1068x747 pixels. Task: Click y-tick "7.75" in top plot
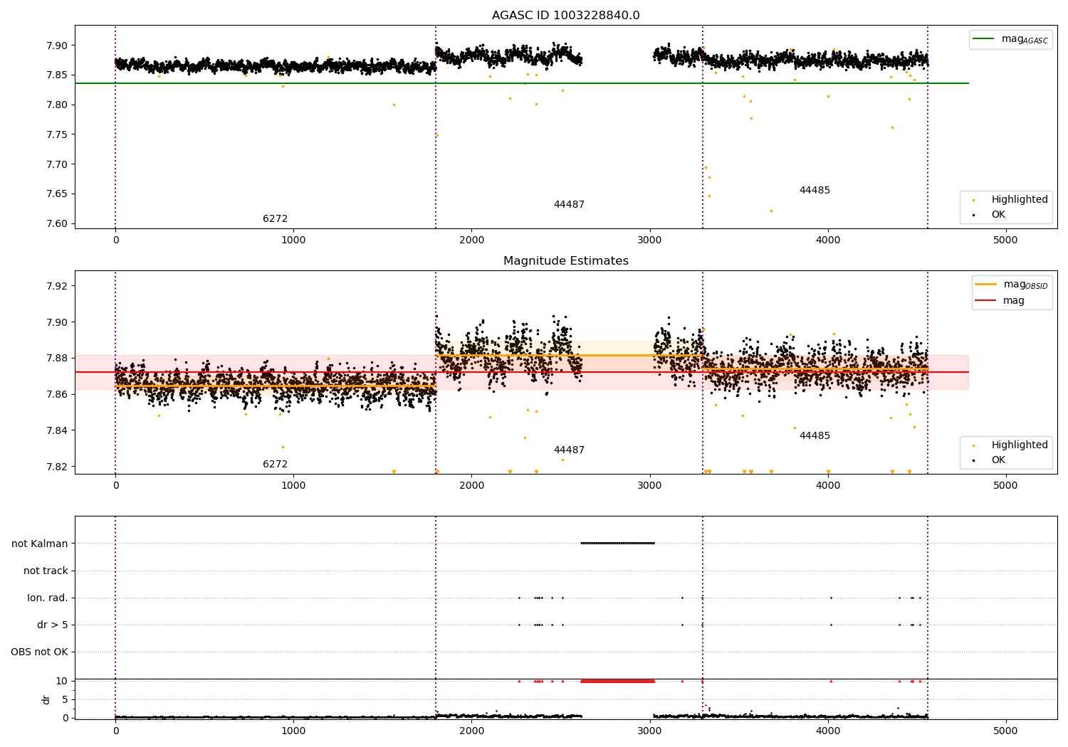pos(56,134)
